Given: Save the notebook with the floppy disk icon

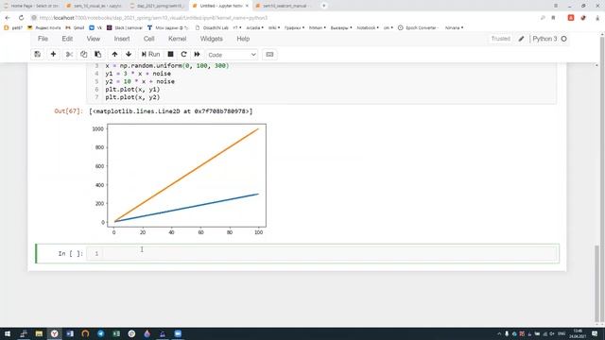Looking at the screenshot, I should tap(38, 55).
